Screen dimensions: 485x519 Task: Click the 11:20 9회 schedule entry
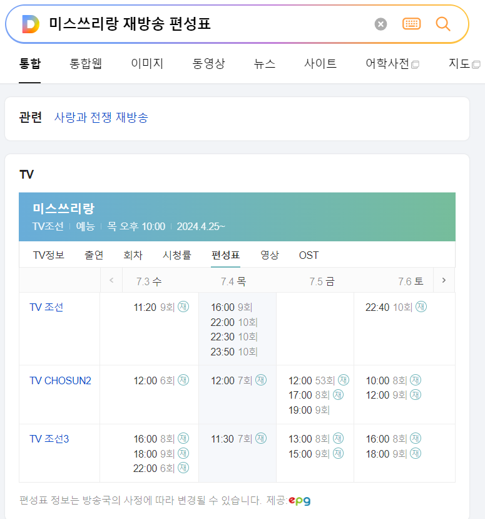[154, 308]
